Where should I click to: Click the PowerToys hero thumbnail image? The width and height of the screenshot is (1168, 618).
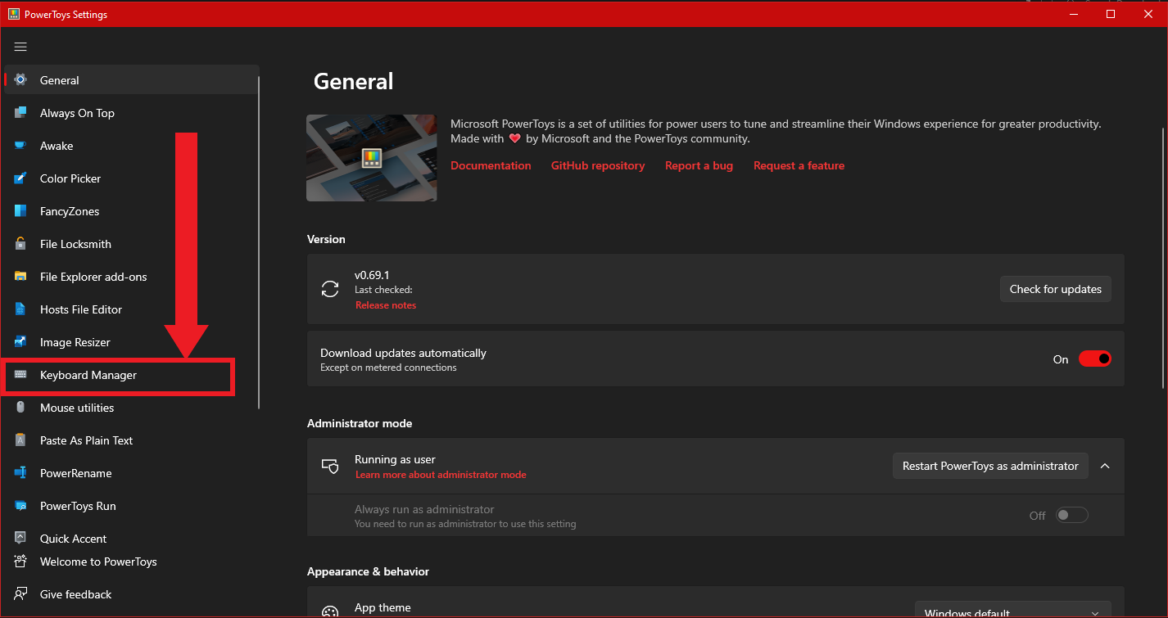point(372,158)
